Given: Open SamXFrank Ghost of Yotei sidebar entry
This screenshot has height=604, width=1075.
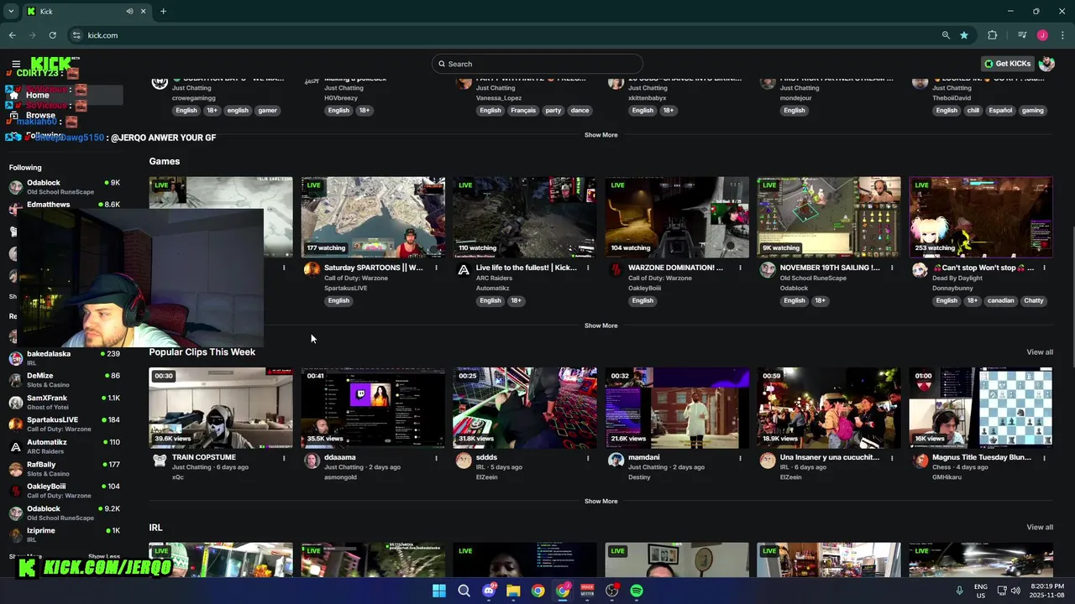Looking at the screenshot, I should pos(66,403).
